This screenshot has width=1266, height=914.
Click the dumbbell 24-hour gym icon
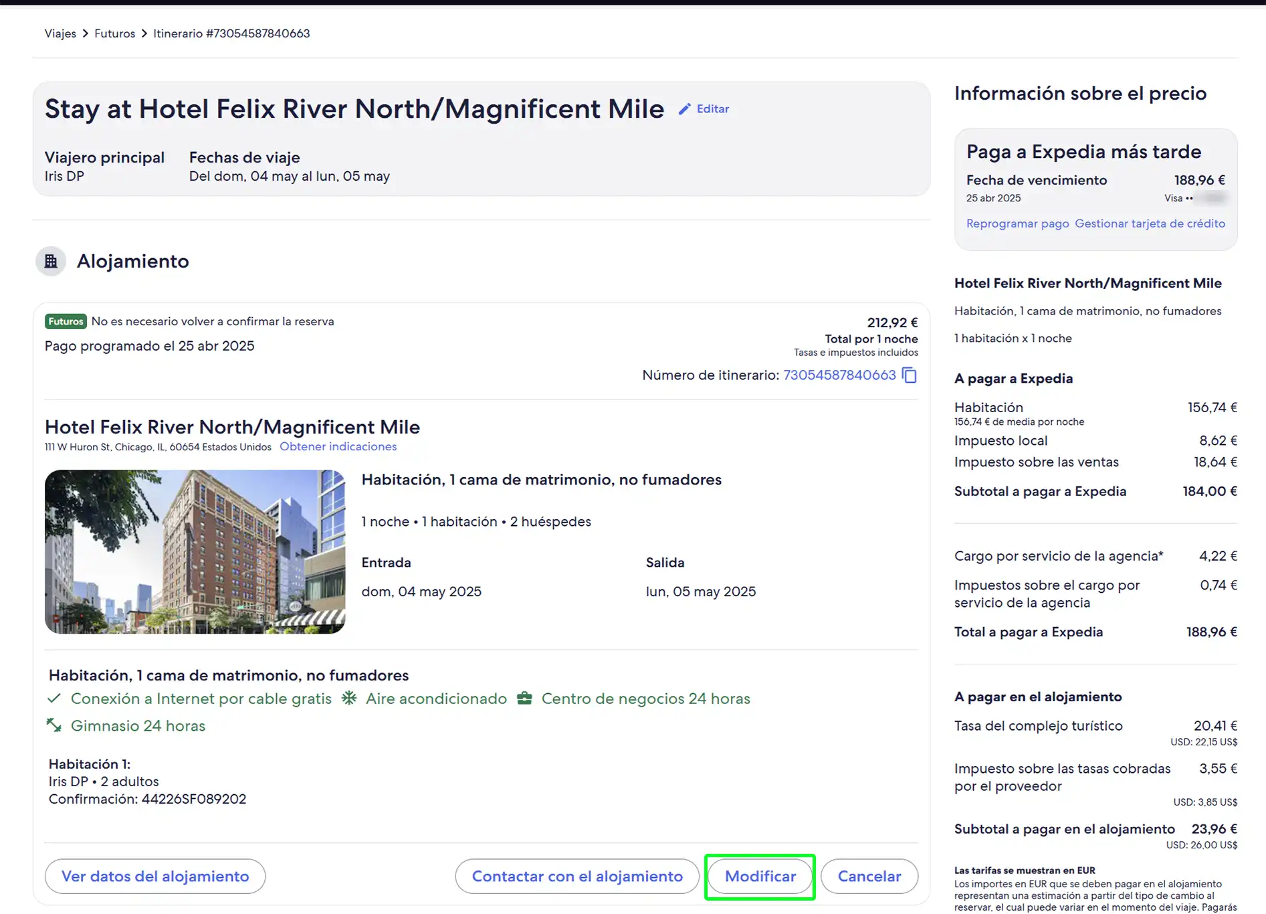(54, 725)
